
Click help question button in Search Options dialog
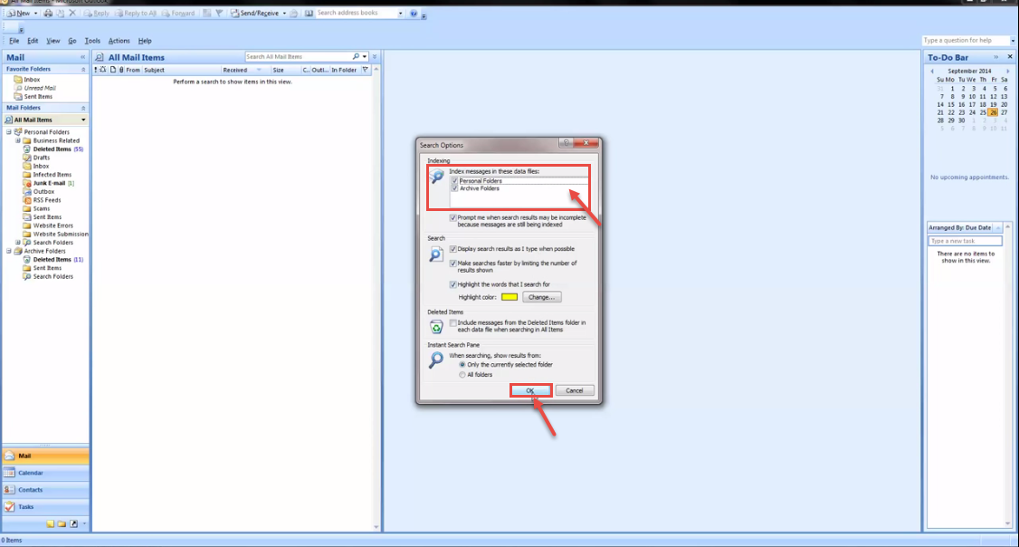coord(566,143)
